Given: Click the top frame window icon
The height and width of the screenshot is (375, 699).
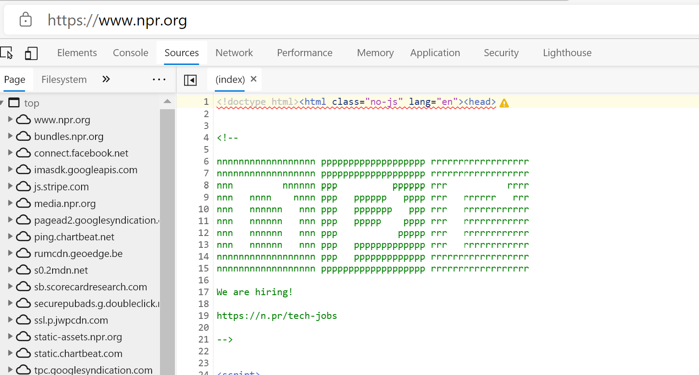Looking at the screenshot, I should (x=14, y=103).
